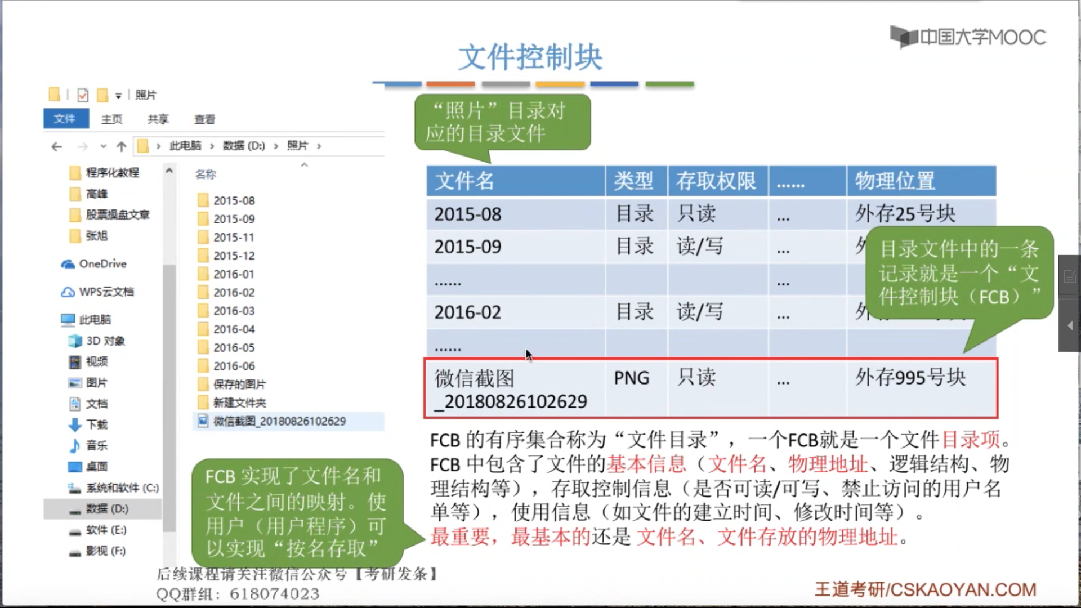
Task: Click the collapse arrow on right edge
Action: pyautogui.click(x=1069, y=326)
